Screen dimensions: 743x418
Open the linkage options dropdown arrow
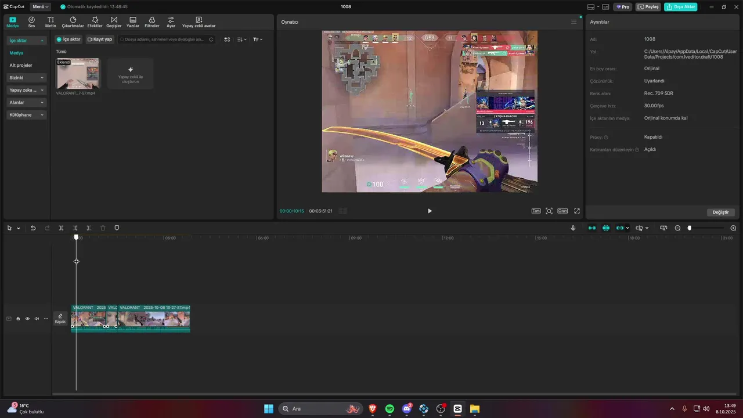(x=628, y=228)
